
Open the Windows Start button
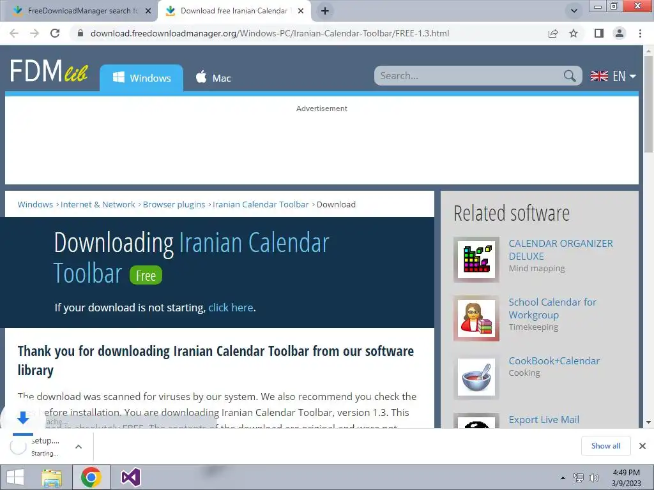[15, 477]
